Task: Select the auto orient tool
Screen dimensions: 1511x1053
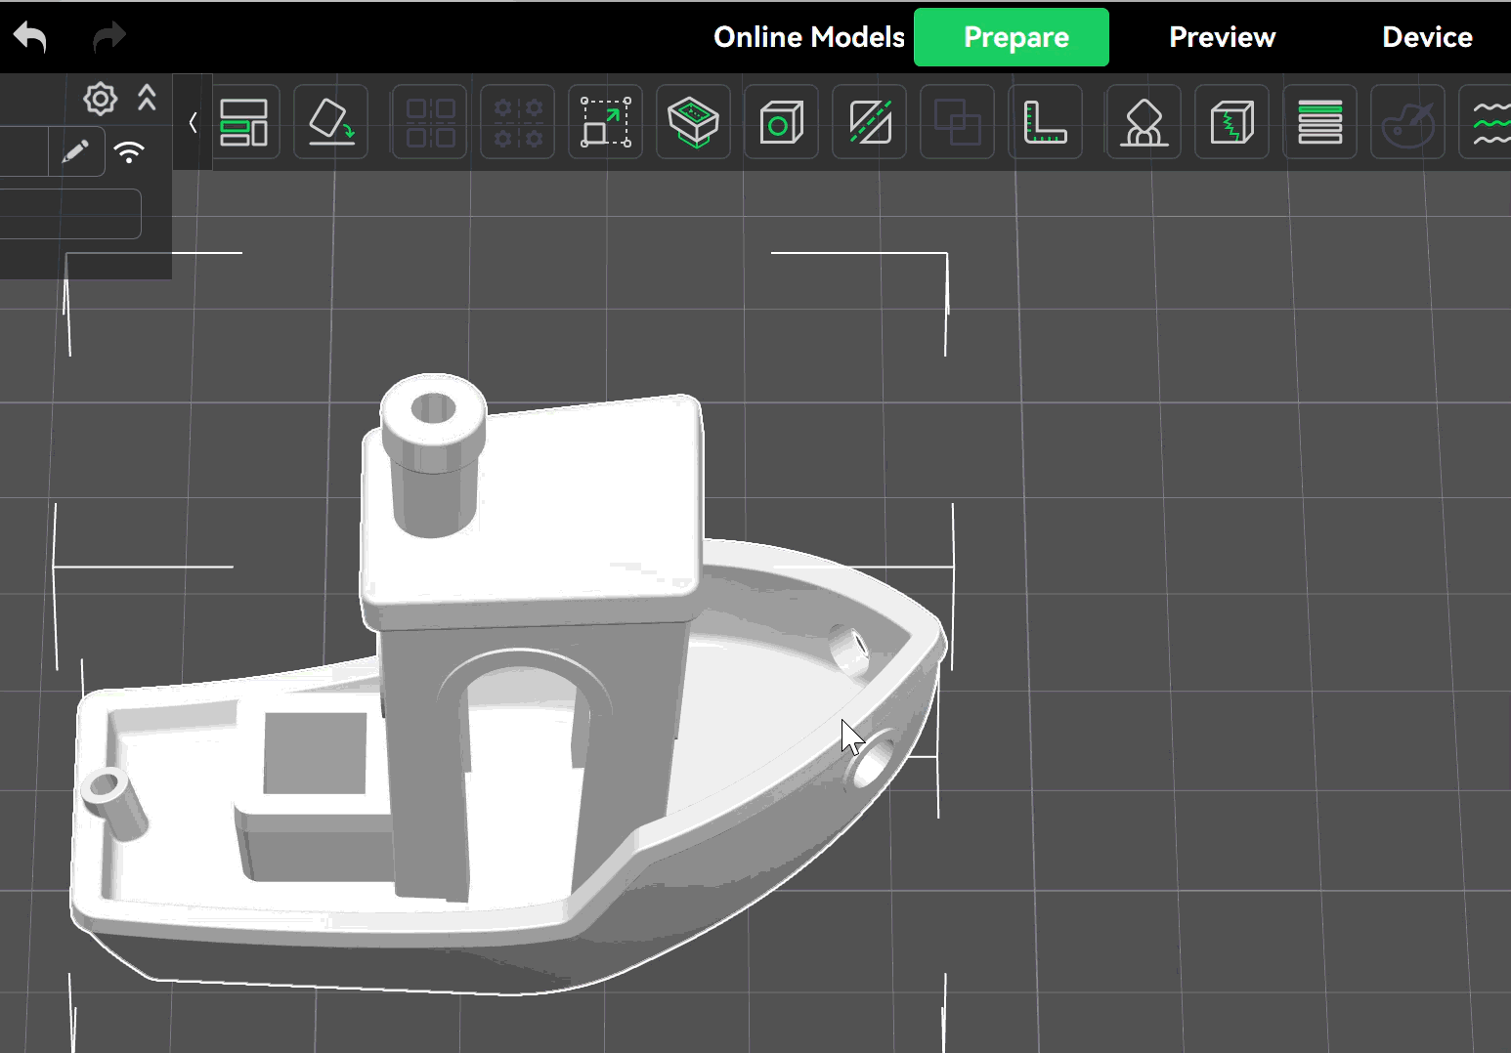Action: 332,123
